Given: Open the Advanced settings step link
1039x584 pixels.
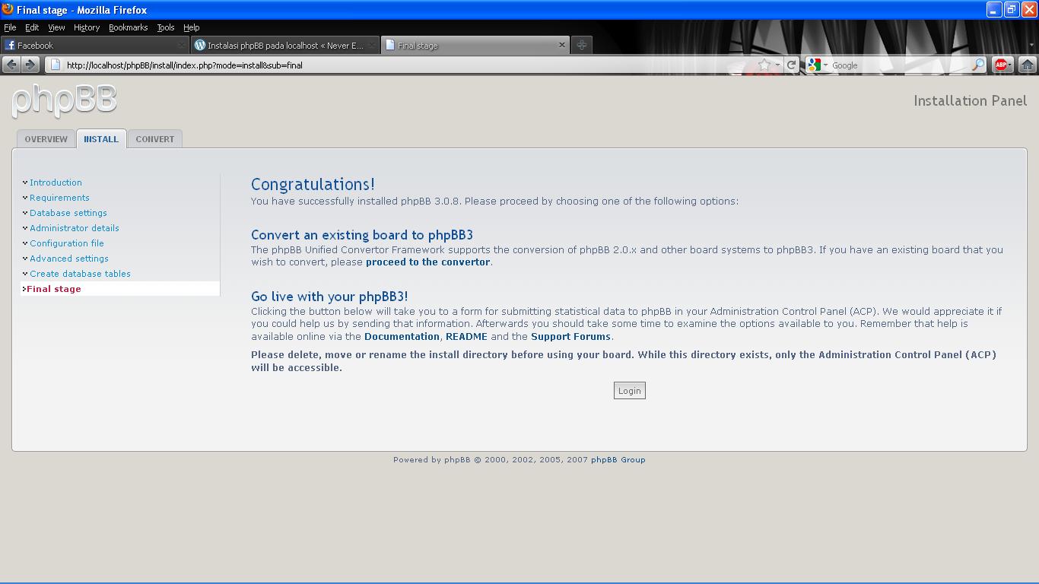Looking at the screenshot, I should (x=69, y=259).
